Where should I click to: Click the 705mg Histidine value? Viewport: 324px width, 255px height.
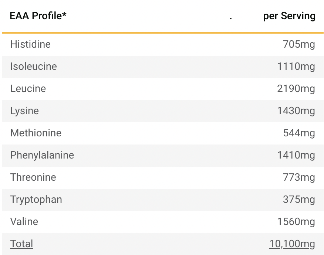(299, 44)
